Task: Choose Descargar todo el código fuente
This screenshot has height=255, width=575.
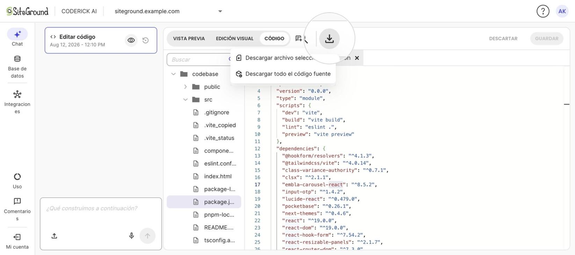Action: click(x=283, y=74)
